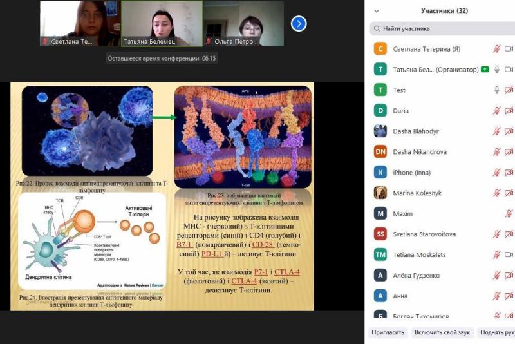Viewport: 515px width, 344px height.
Task: Click Dasha Blahodyr's disabled camera icon
Action: tap(509, 131)
